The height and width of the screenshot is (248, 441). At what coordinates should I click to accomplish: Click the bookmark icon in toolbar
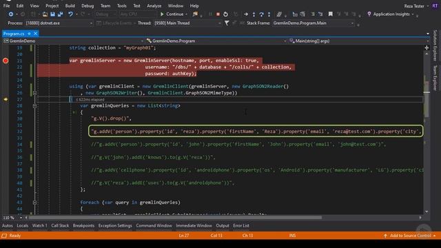[331, 14]
